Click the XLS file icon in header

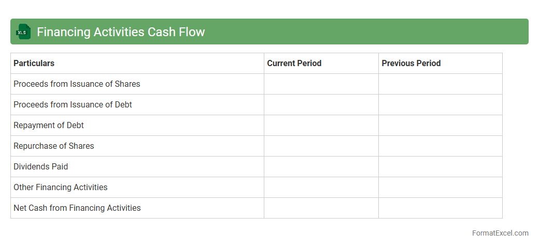(22, 32)
